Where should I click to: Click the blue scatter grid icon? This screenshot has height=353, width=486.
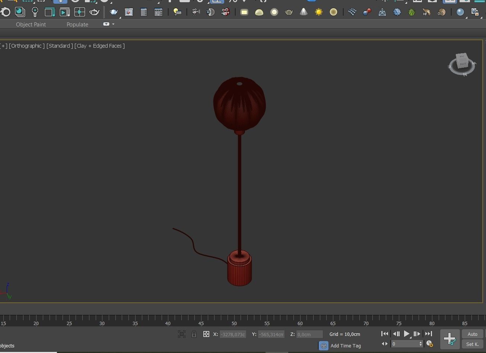pos(352,12)
